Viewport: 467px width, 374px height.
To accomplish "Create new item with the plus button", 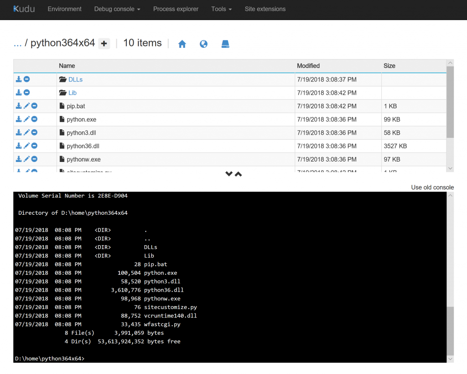I will 104,43.
